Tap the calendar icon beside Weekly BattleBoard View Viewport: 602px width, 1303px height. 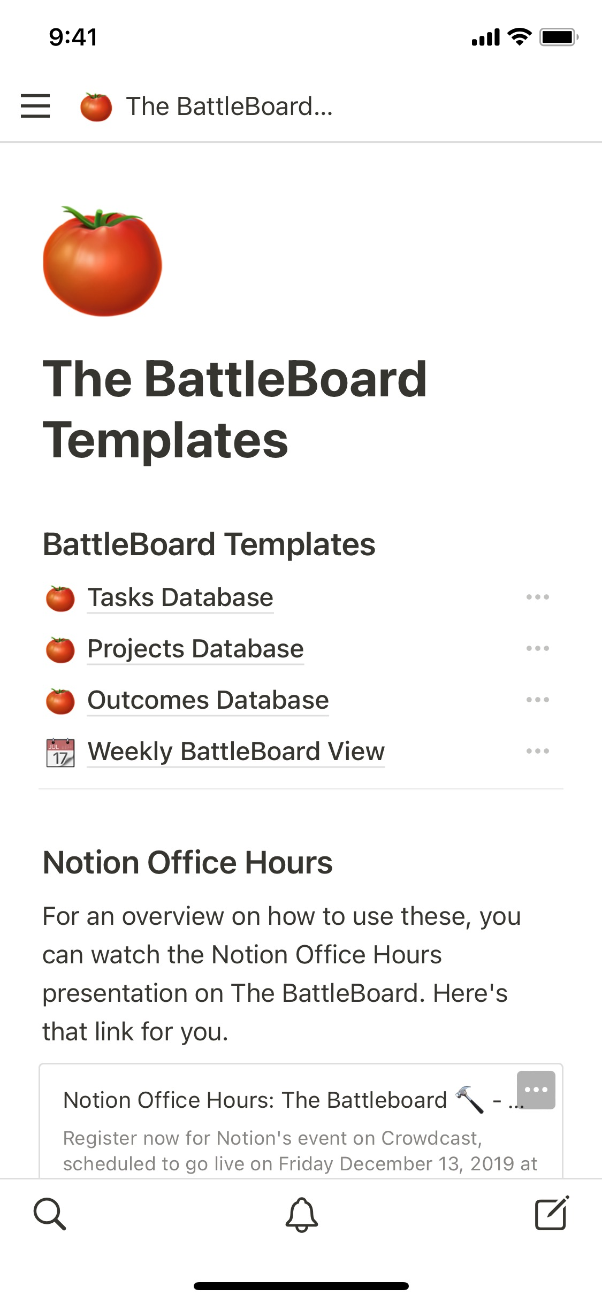tap(60, 752)
